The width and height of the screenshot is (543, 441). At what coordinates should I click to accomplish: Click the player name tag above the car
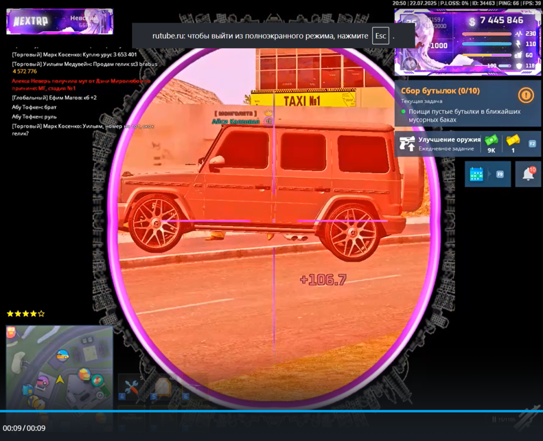click(x=236, y=121)
